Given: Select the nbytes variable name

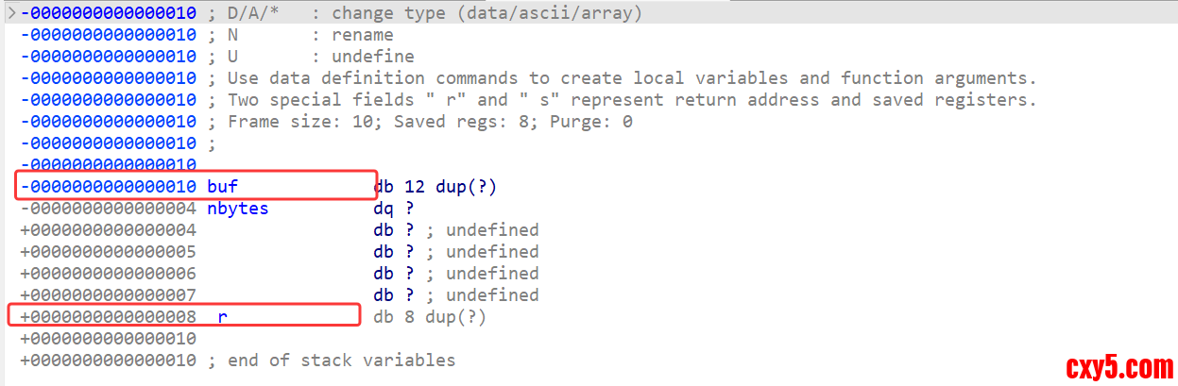Looking at the screenshot, I should click(237, 208).
